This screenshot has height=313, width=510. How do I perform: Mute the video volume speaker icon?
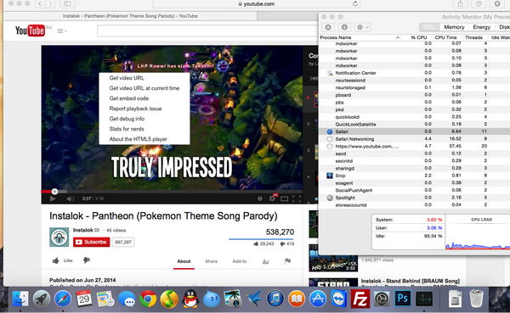pyautogui.click(x=71, y=198)
